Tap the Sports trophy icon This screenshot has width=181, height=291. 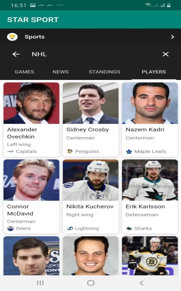[x=12, y=37]
